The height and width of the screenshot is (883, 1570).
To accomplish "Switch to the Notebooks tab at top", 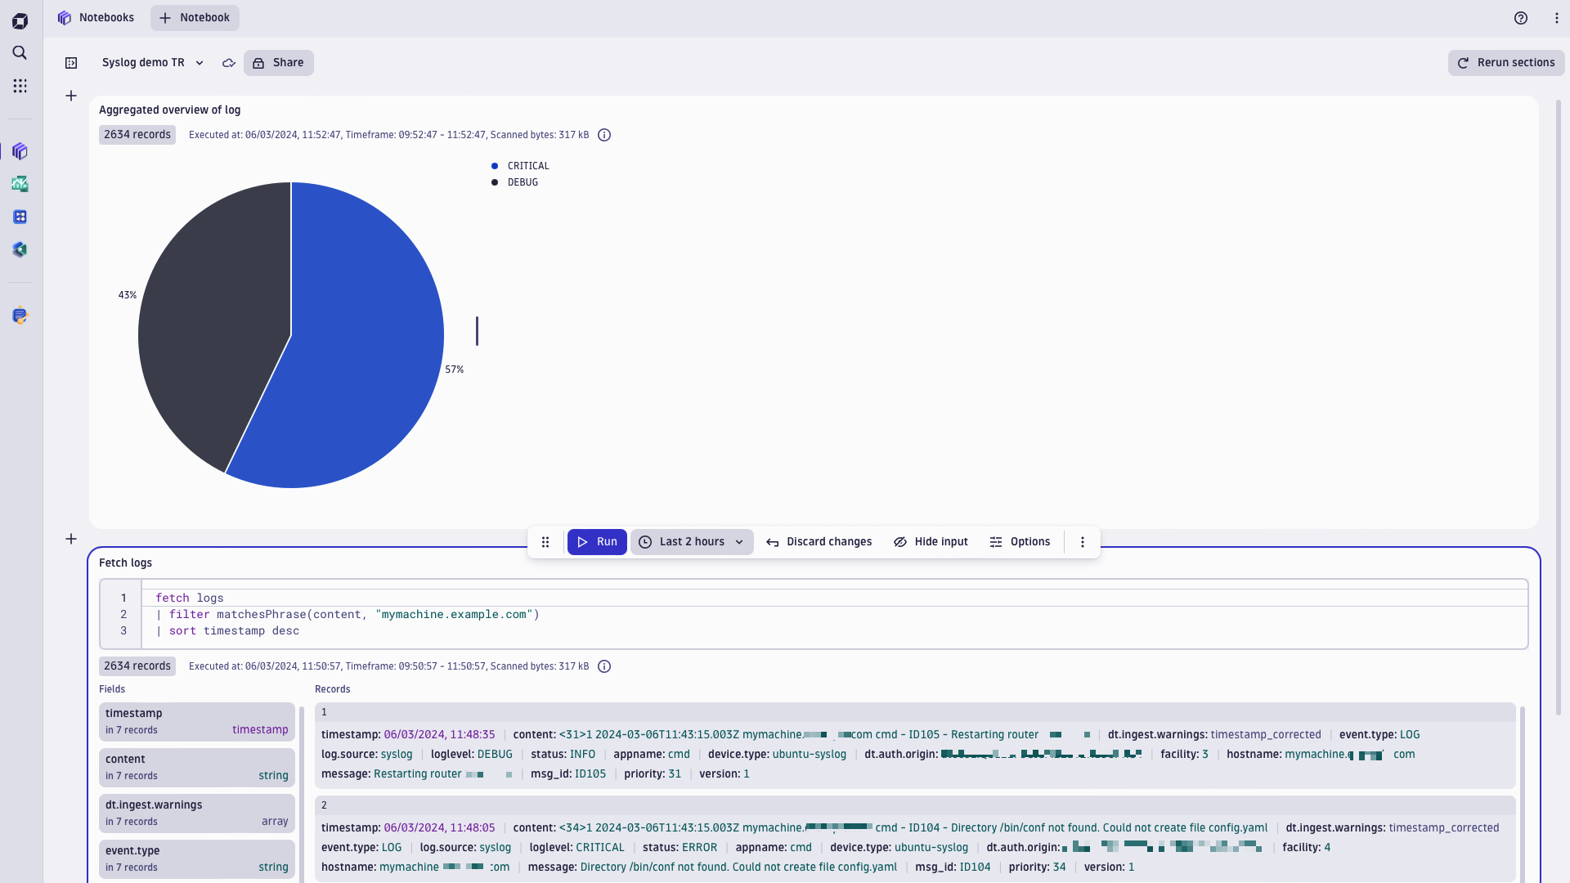I will coord(96,17).
